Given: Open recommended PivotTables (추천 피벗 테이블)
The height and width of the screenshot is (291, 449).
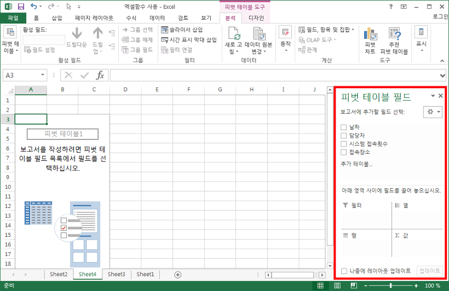Looking at the screenshot, I should (394, 40).
